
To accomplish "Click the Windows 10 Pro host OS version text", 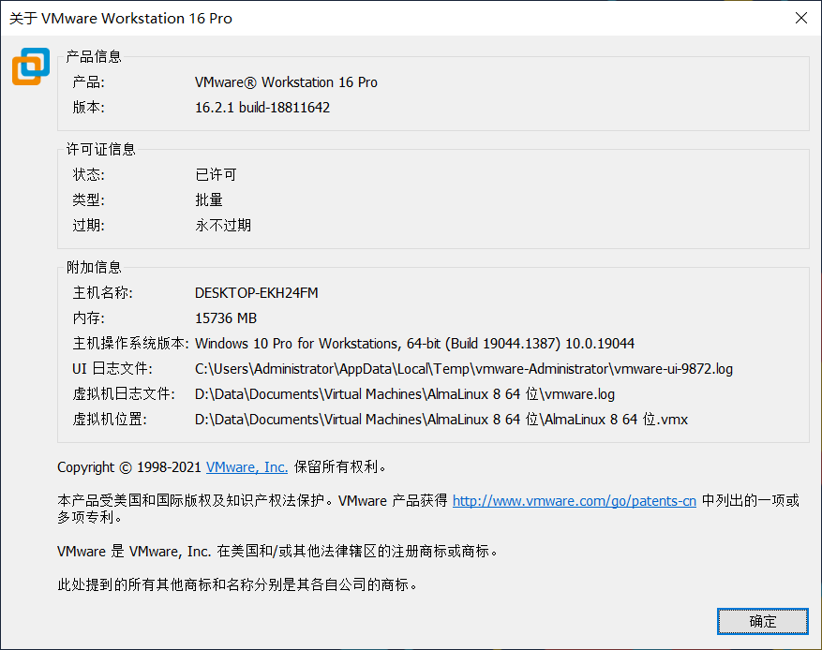I will (414, 344).
